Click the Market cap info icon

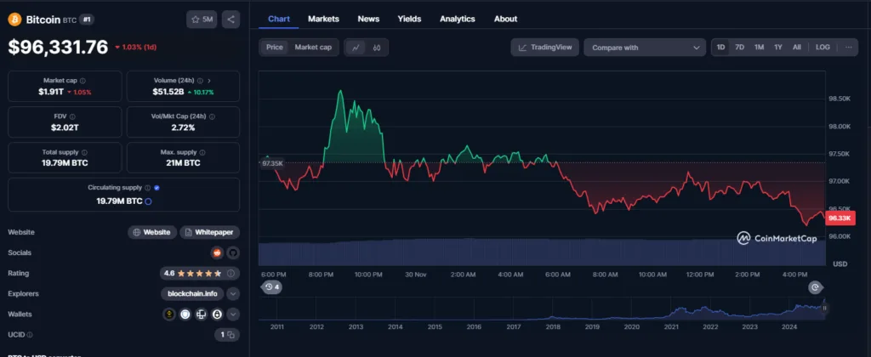pyautogui.click(x=83, y=81)
